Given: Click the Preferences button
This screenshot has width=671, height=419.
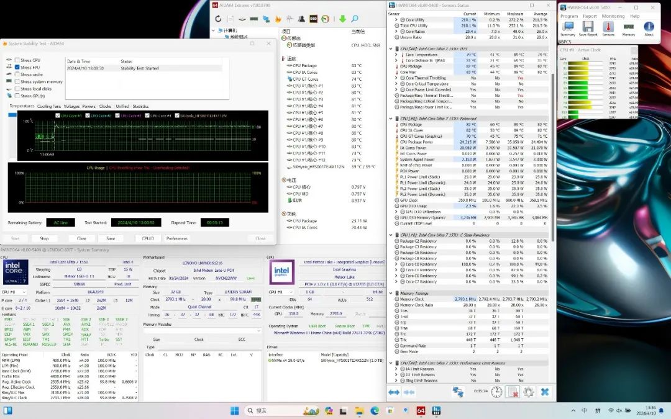Looking at the screenshot, I should pos(177,238).
